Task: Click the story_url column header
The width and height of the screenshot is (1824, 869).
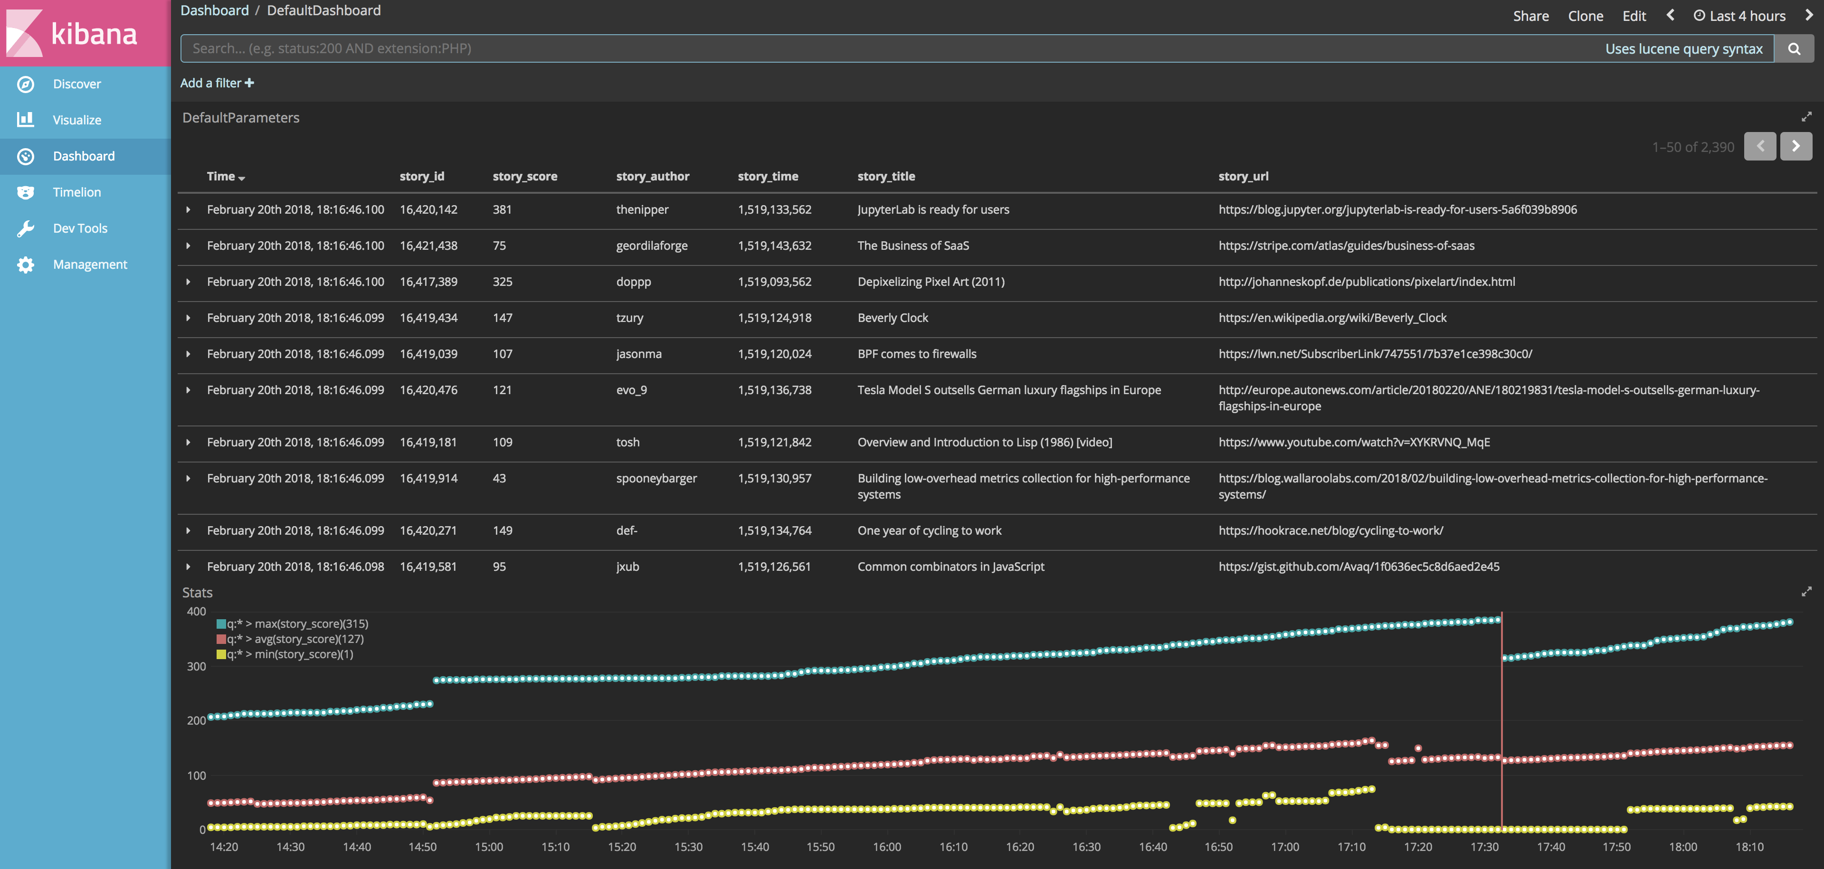Action: pos(1243,176)
